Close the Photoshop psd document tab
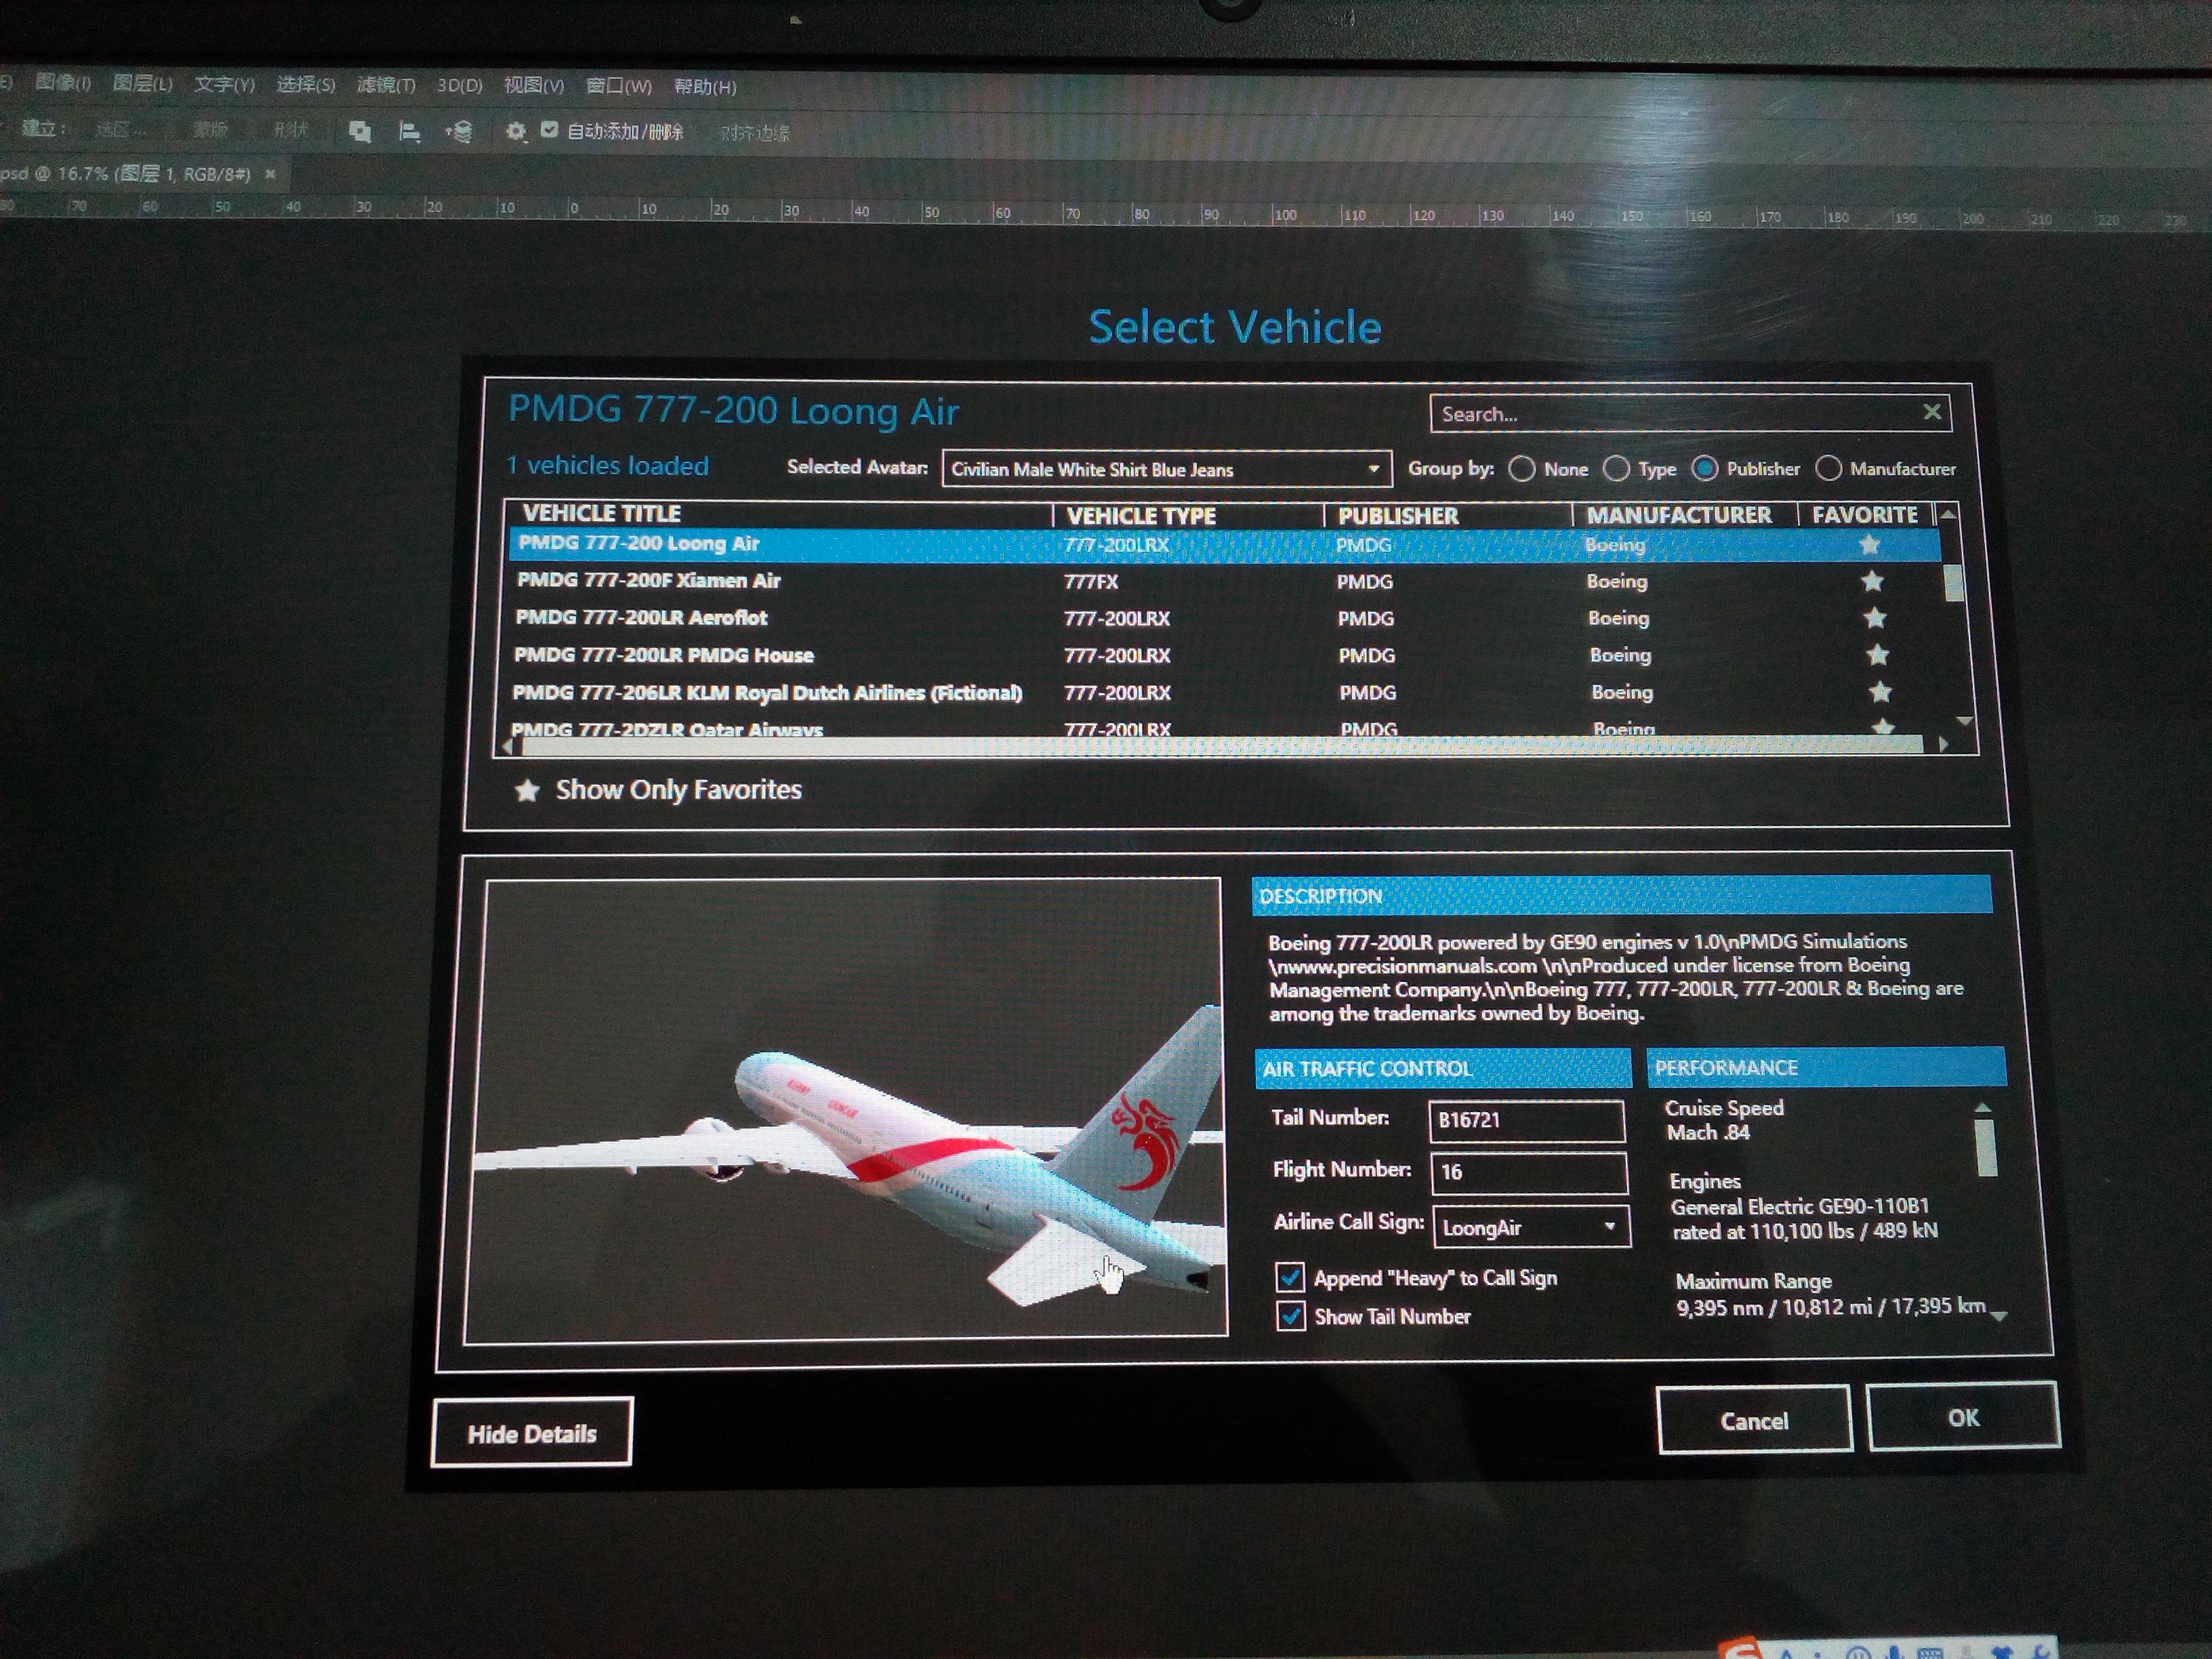Screen dimensions: 2212x1659 [270, 174]
